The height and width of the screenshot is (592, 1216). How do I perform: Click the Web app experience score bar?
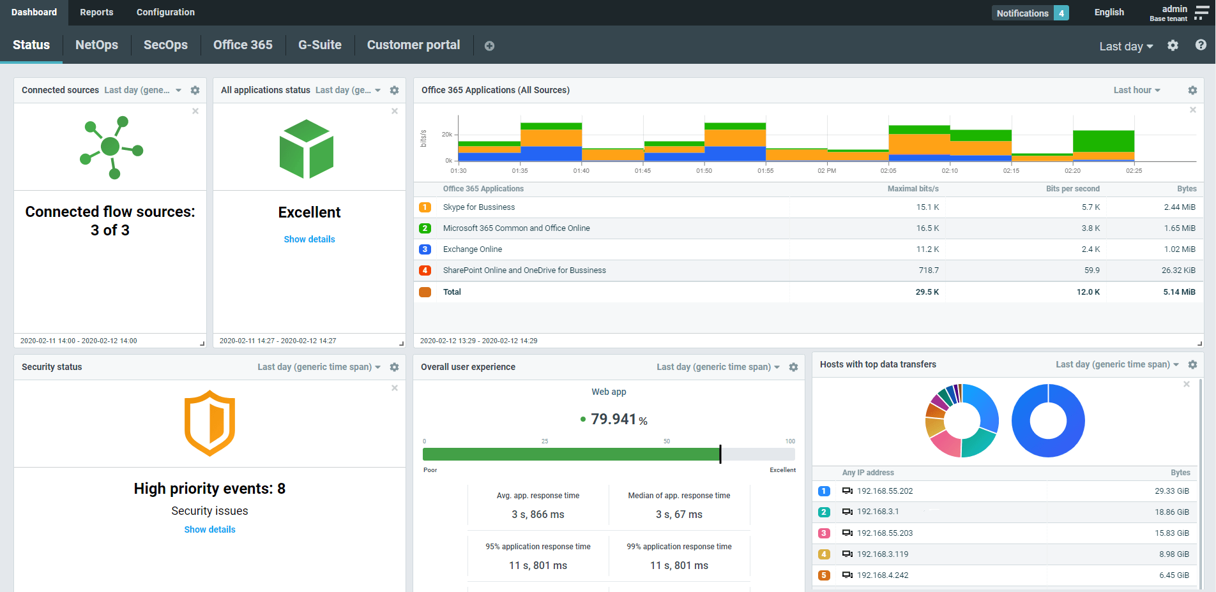pos(609,454)
